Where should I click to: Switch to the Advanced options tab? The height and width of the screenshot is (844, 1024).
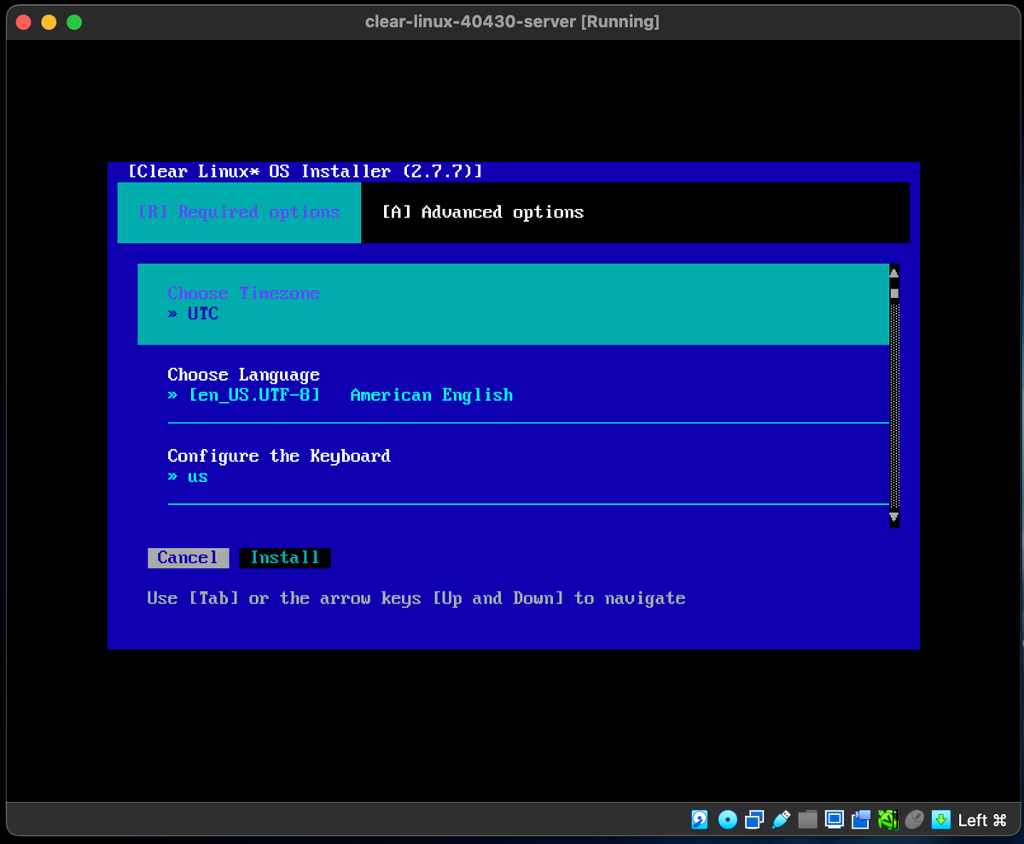[x=483, y=212]
